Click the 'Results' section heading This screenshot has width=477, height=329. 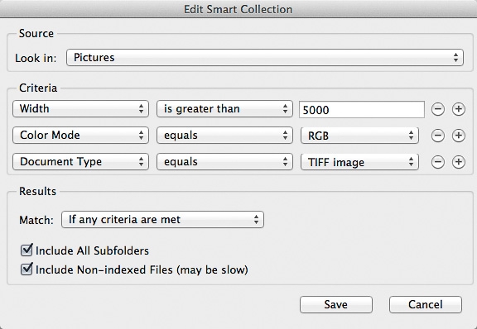click(x=38, y=191)
